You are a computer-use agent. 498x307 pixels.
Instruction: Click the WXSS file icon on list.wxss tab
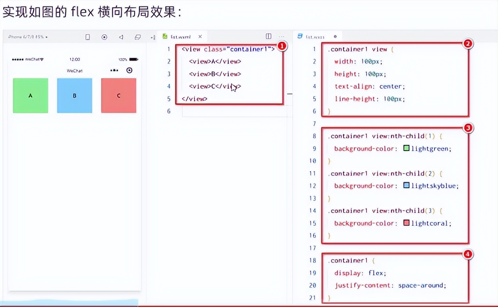[299, 36]
